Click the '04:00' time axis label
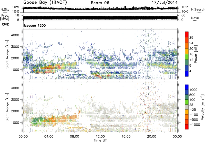The width and height of the screenshot is (205, 142). [x=49, y=137]
